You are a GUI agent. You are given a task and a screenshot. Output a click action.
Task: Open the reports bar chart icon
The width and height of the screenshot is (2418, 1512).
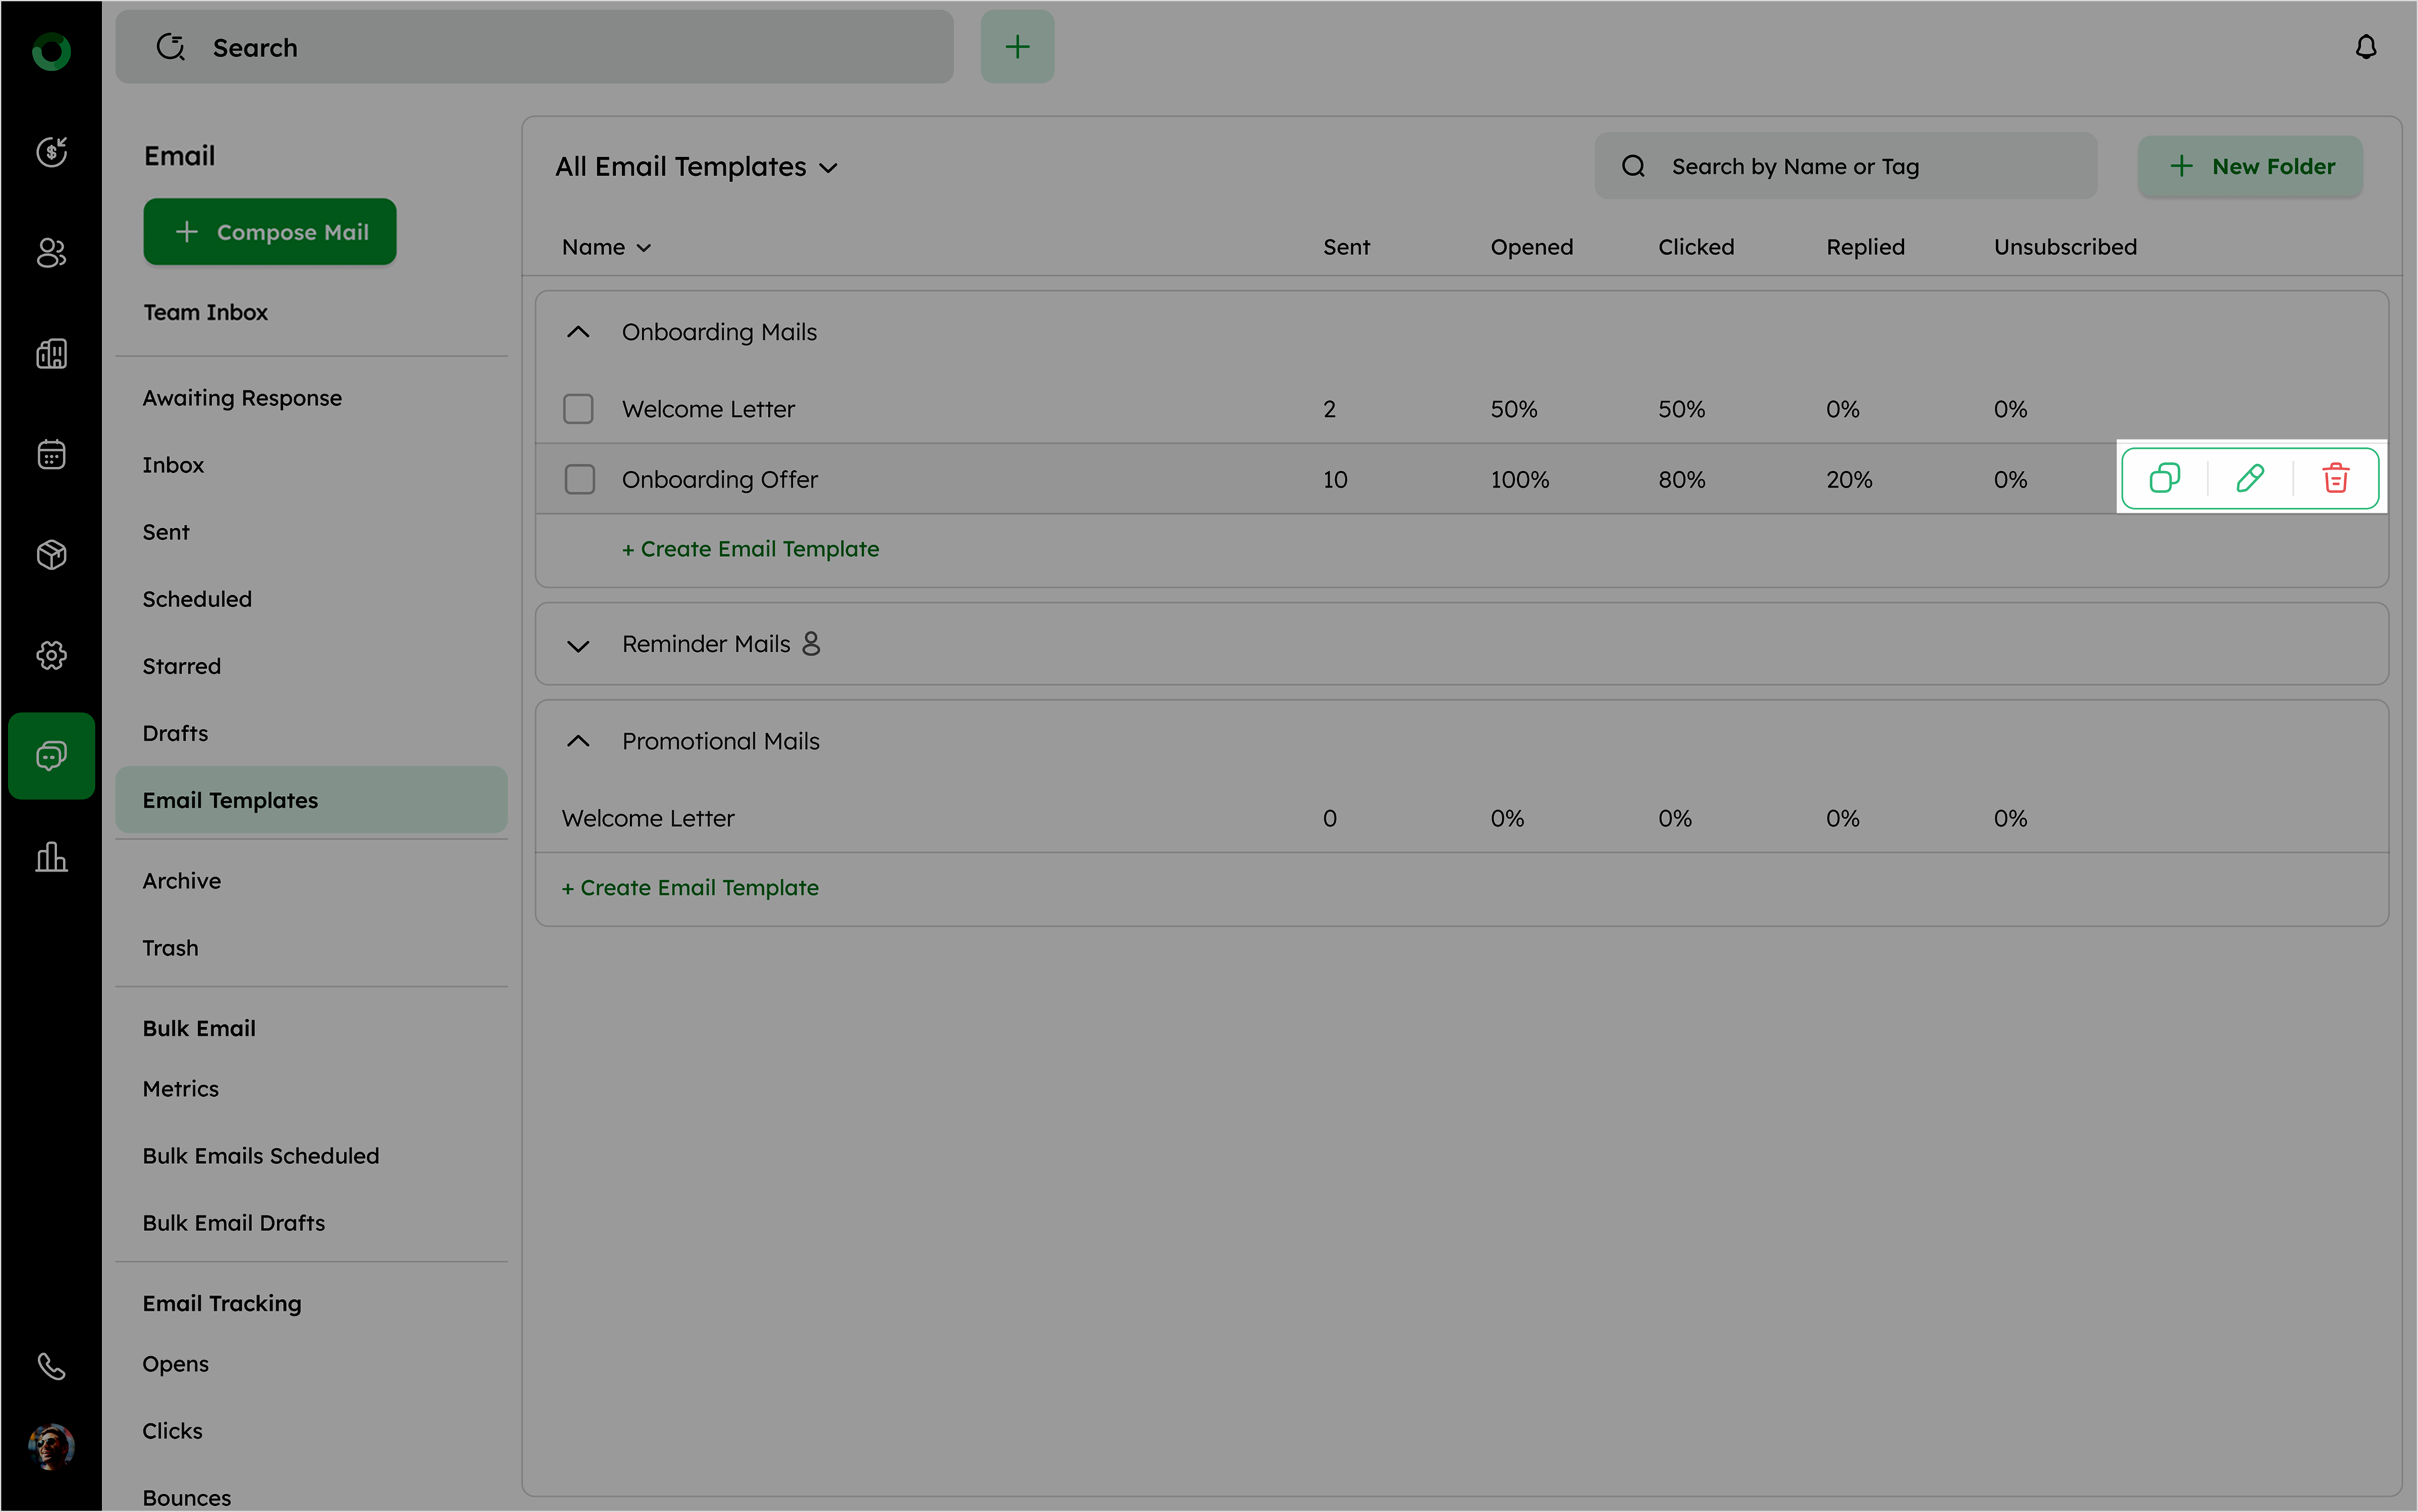pyautogui.click(x=51, y=857)
